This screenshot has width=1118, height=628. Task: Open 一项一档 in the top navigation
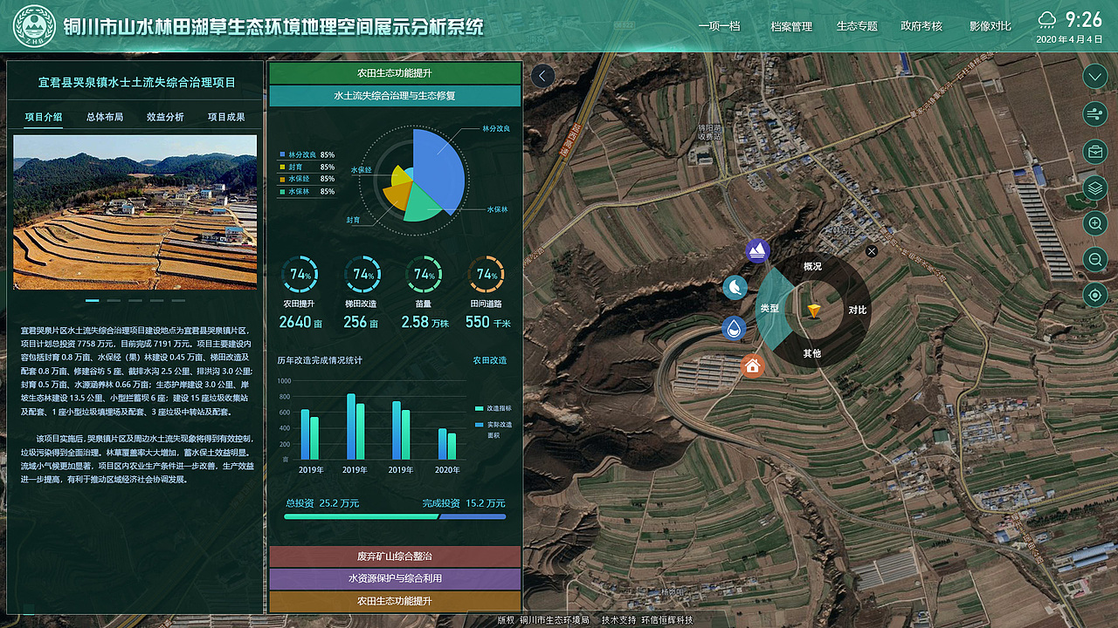719,26
